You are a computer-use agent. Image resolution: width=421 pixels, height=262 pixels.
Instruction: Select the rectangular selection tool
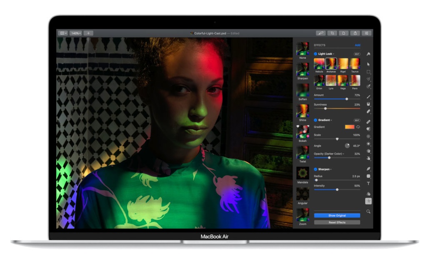click(x=368, y=72)
